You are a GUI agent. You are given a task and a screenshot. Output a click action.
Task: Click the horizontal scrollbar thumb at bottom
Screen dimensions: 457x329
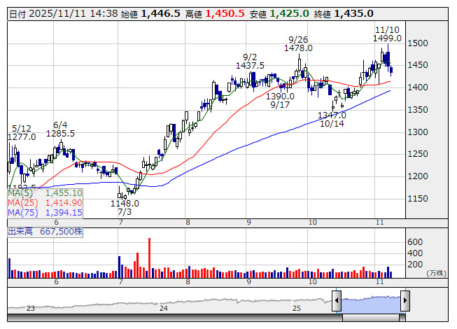pyautogui.click(x=371, y=318)
